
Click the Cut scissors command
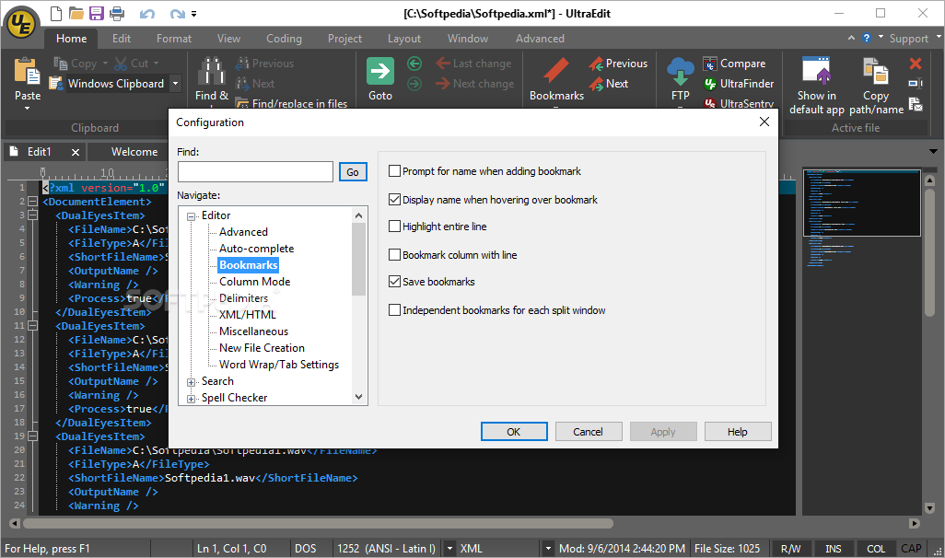pos(132,64)
